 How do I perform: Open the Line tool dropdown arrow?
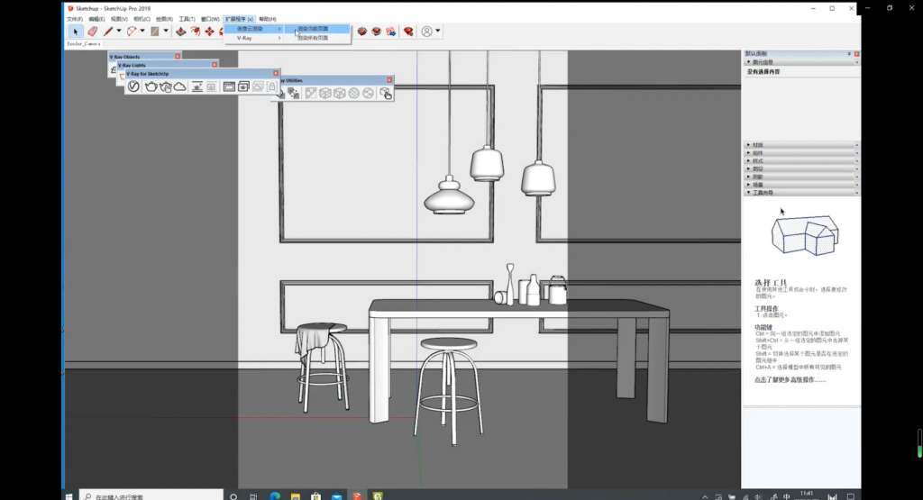tap(119, 32)
